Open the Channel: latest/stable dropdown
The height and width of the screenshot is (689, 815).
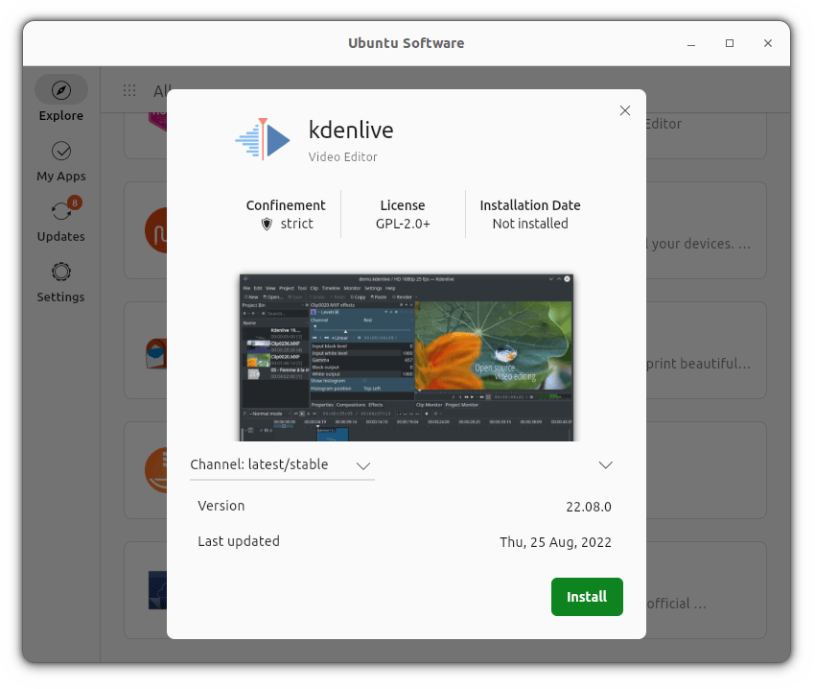(x=281, y=464)
